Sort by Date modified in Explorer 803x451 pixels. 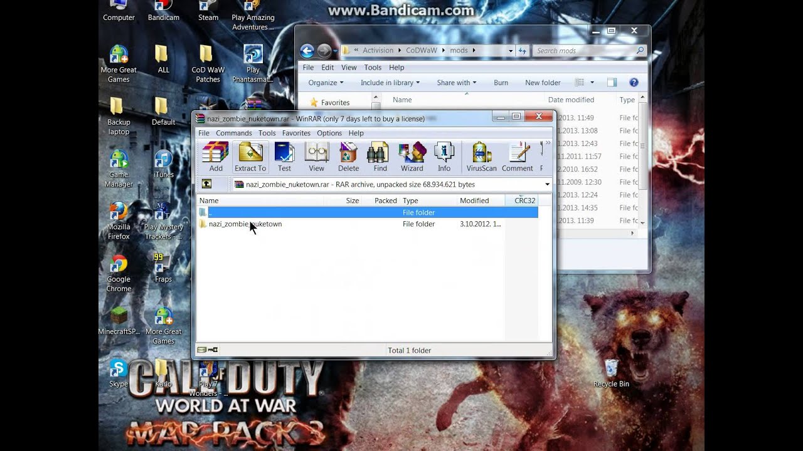coord(571,100)
